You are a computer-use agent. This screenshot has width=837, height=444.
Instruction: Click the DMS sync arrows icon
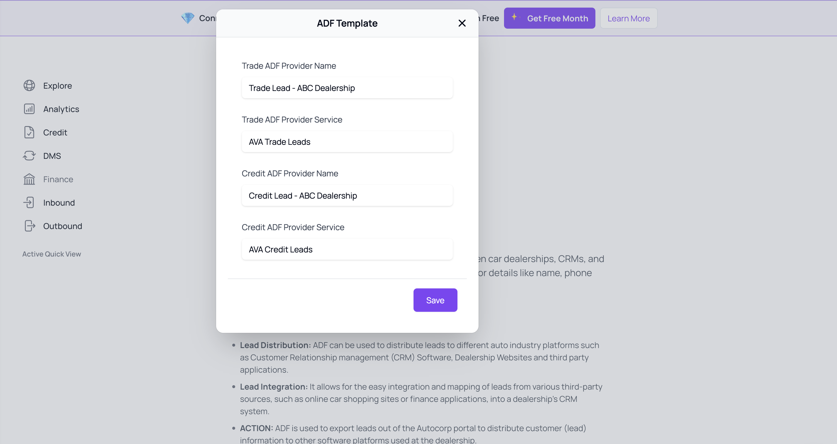pyautogui.click(x=29, y=156)
